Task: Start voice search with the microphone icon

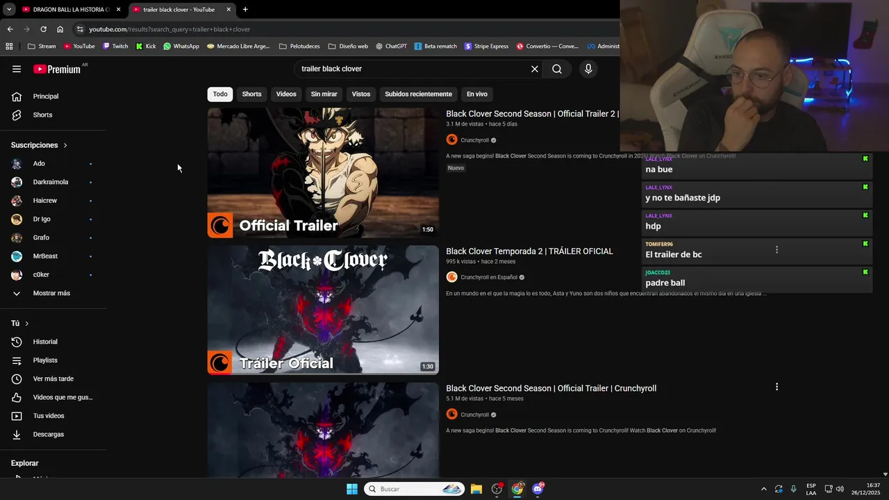Action: point(588,69)
